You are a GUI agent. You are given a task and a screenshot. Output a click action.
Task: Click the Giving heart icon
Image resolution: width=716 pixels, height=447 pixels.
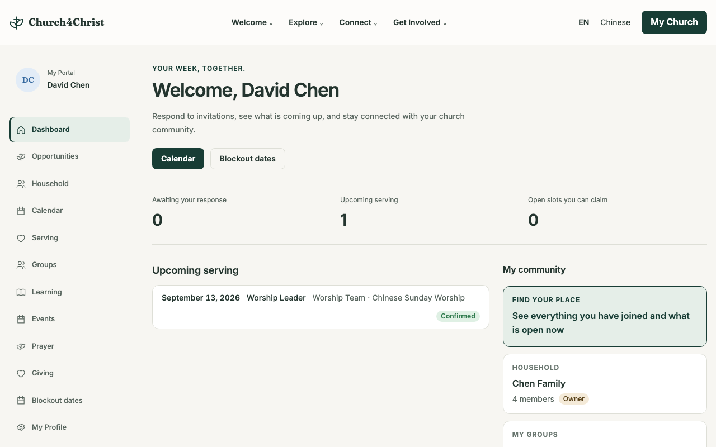(x=21, y=373)
